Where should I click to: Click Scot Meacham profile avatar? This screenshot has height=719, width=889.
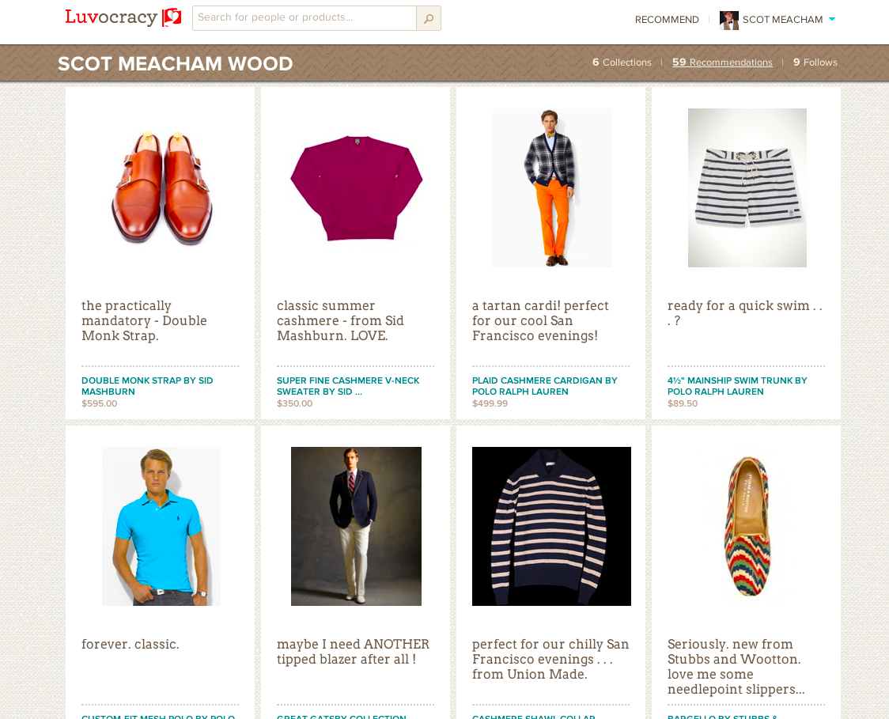(x=729, y=20)
